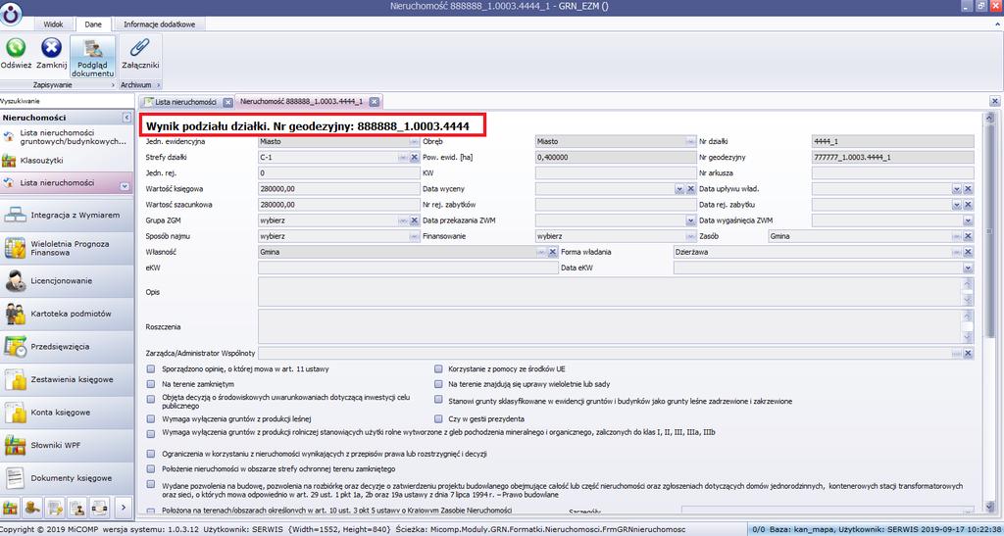This screenshot has width=1004, height=536.
Task: Click the MiCOMP application logo button
Action: pos(10,12)
